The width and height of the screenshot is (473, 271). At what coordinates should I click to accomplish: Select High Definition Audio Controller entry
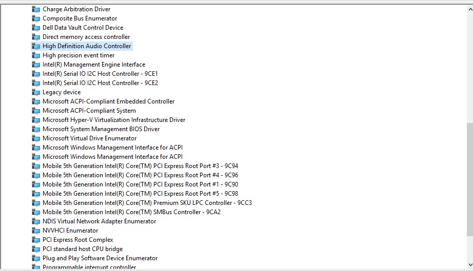coord(87,46)
